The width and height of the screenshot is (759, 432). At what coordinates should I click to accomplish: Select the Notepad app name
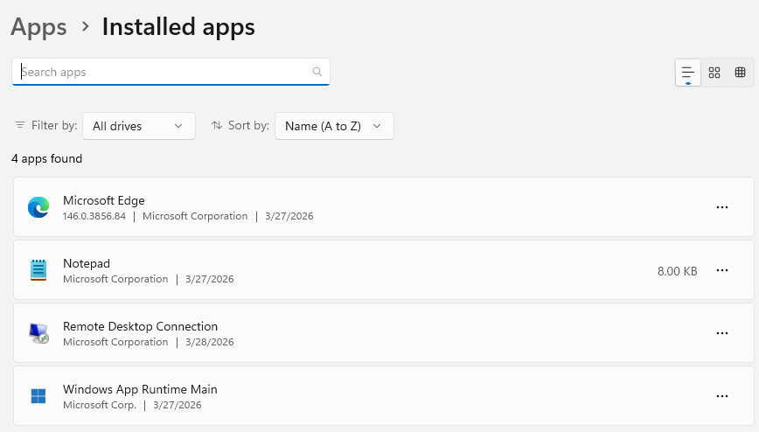click(87, 263)
